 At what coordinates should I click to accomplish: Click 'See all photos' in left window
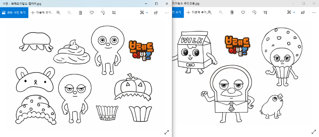[x=14, y=13]
